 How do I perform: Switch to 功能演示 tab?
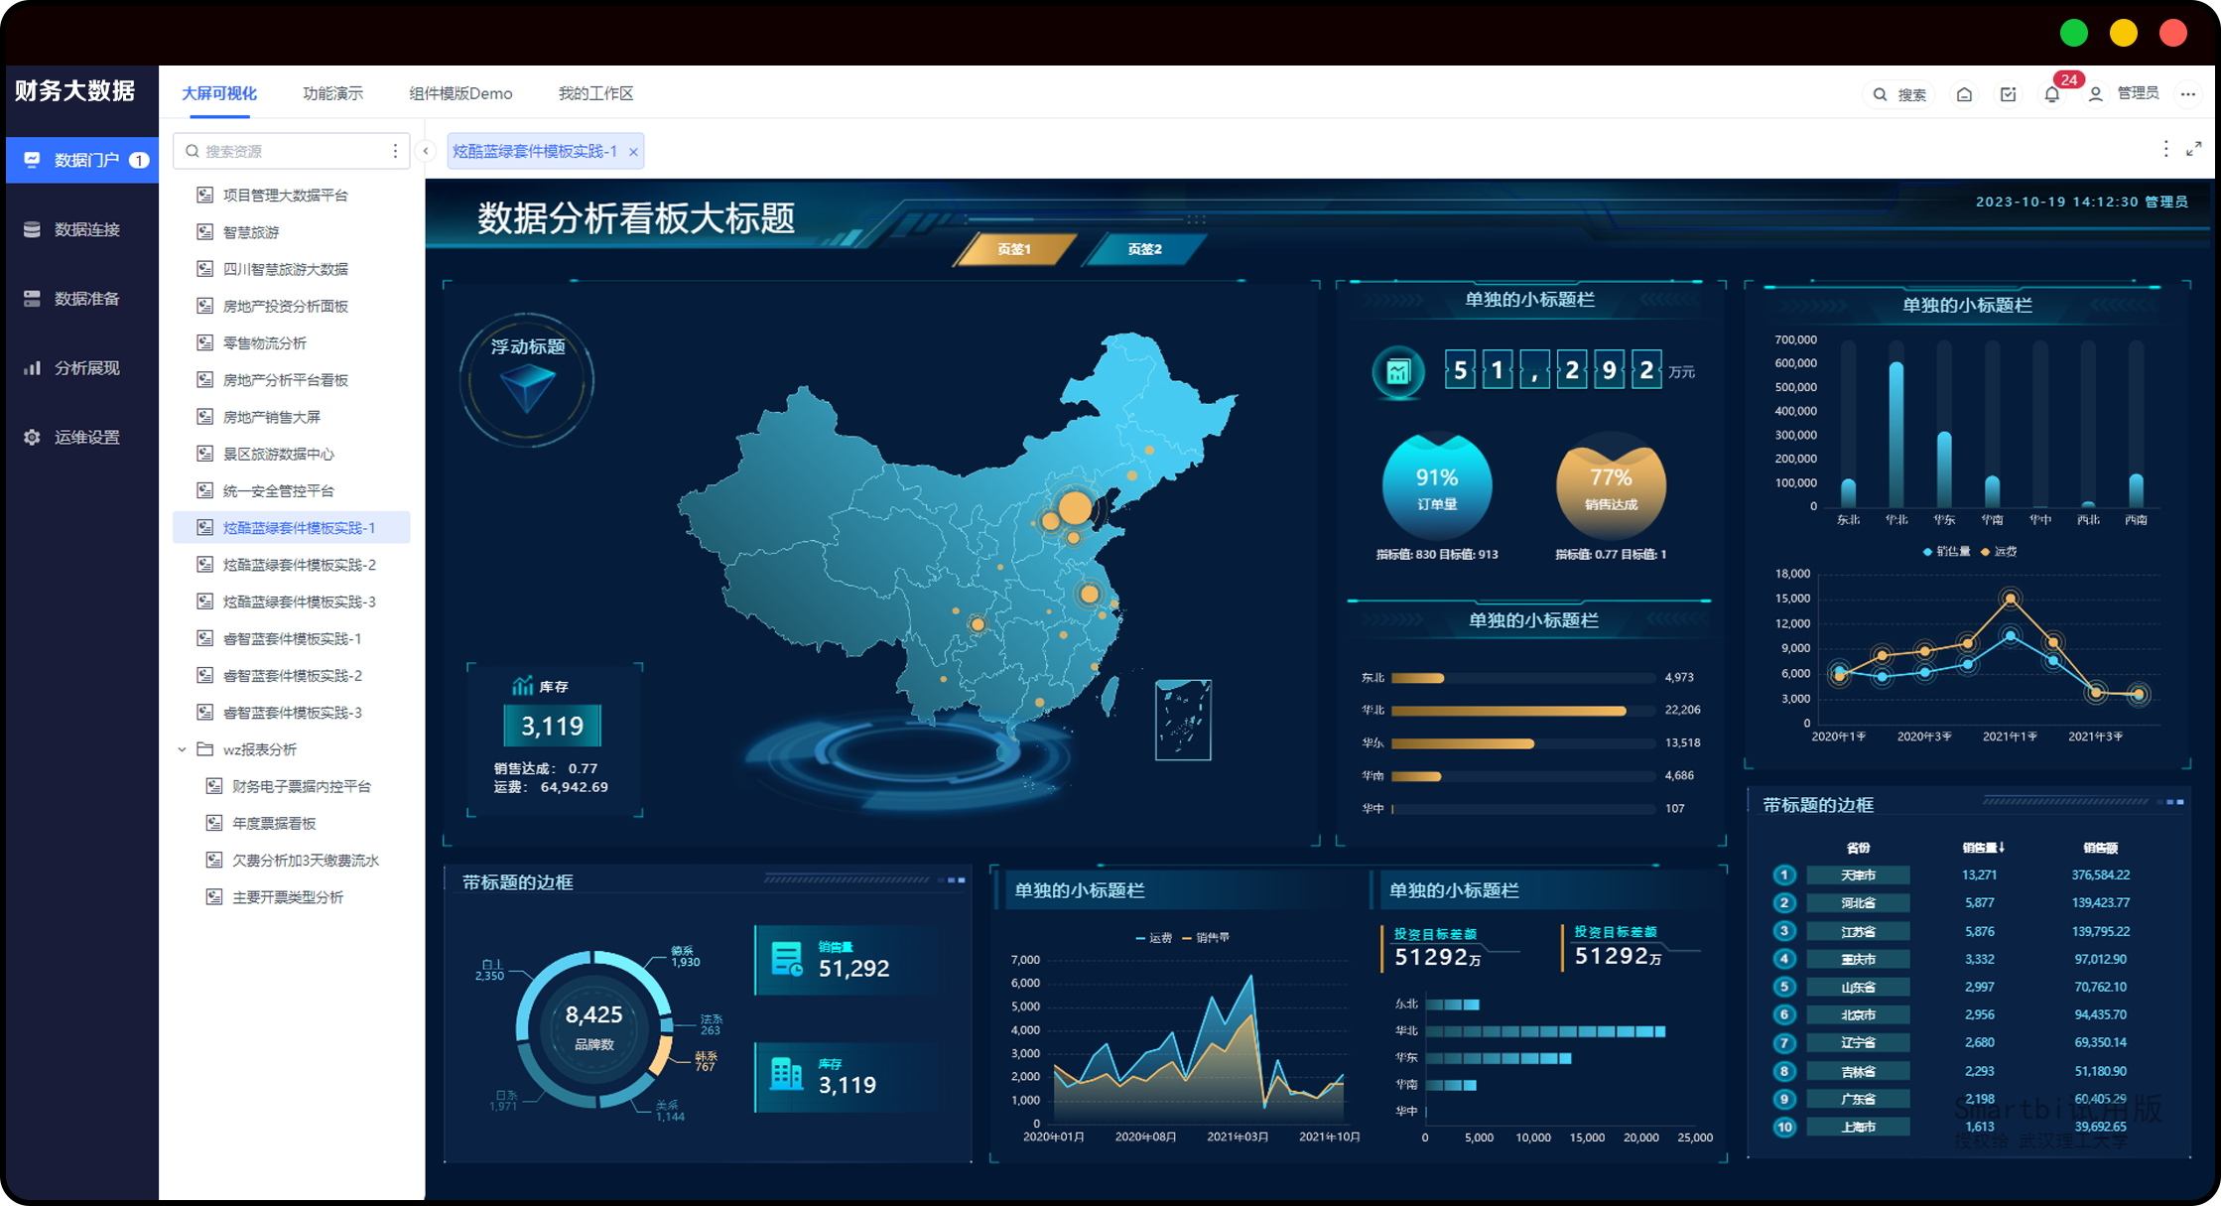pos(332,93)
